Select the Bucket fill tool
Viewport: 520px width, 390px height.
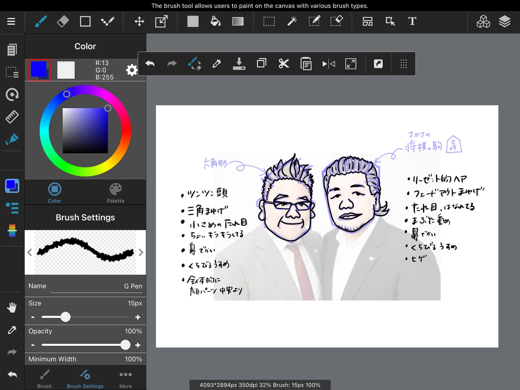[x=215, y=21]
